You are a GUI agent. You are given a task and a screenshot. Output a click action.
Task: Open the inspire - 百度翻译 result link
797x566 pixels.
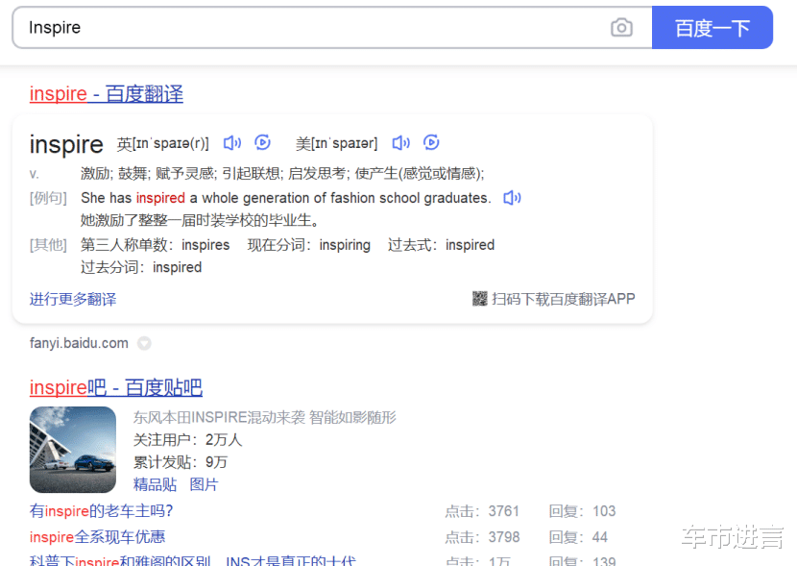107,94
